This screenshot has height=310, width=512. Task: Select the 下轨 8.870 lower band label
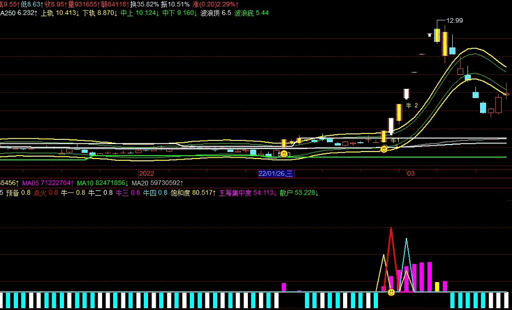tap(100, 13)
